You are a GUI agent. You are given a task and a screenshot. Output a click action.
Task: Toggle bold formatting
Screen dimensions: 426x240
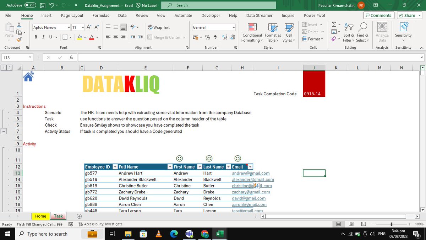click(x=35, y=37)
